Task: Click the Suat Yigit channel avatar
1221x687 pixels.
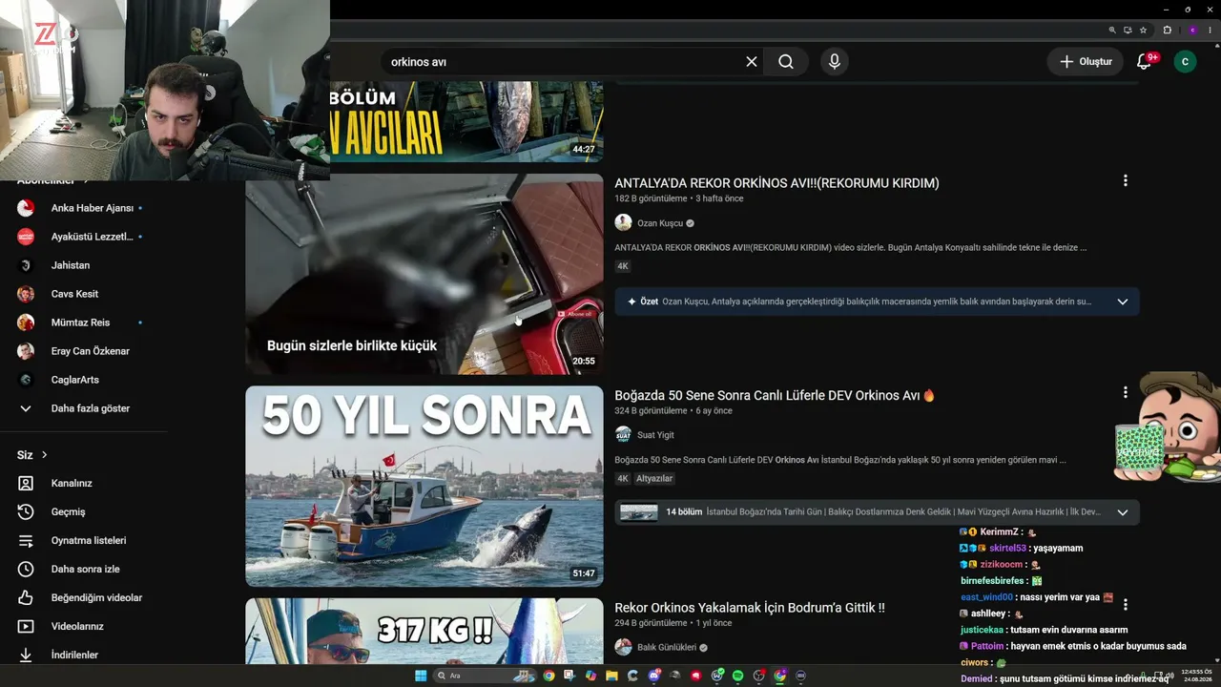Action: 623,434
